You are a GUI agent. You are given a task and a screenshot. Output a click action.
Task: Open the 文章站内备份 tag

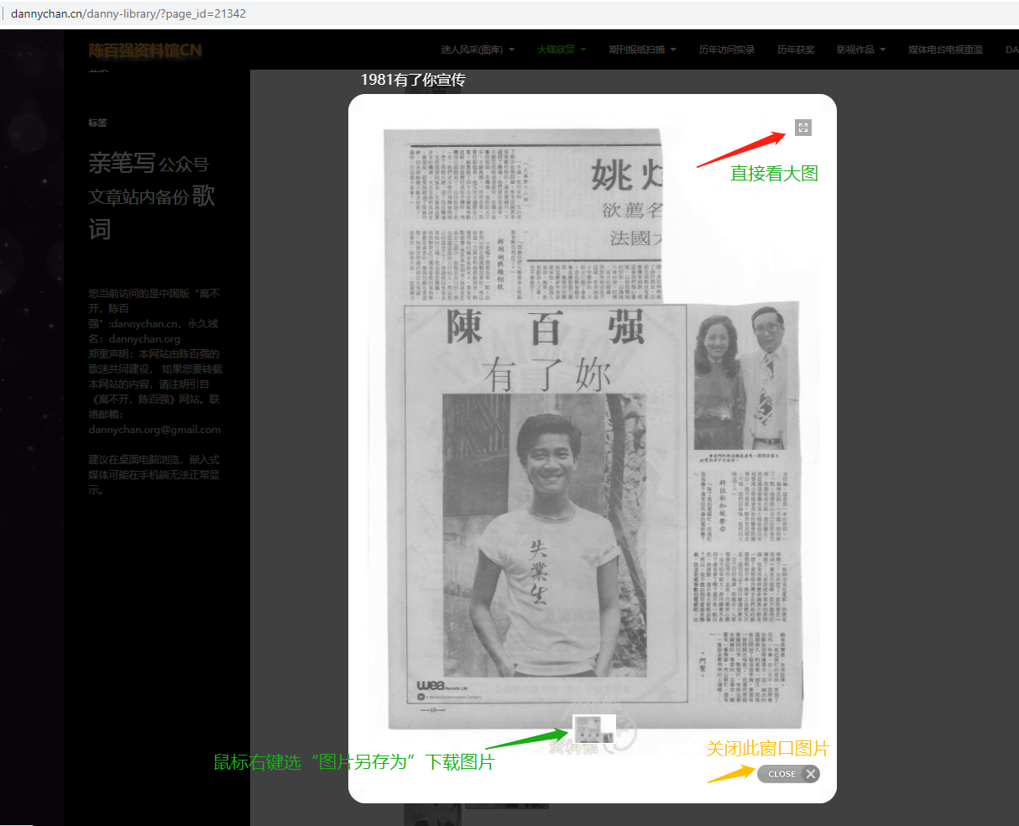tap(138, 197)
